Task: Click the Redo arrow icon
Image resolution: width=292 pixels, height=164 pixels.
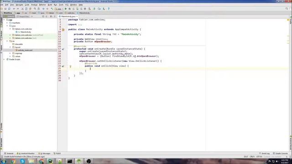Action: pos(18,9)
